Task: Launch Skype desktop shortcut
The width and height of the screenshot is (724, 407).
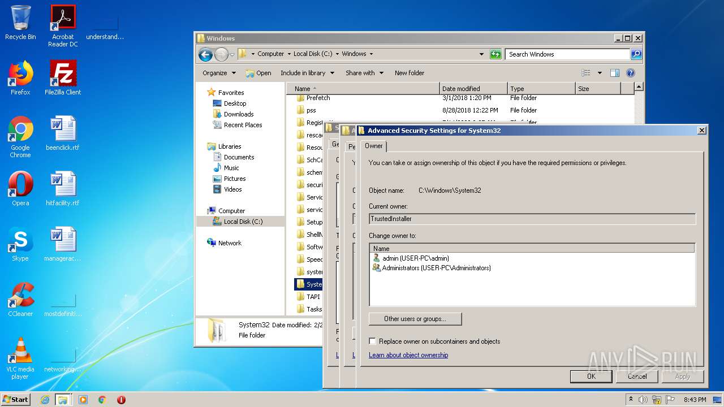Action: click(x=20, y=244)
